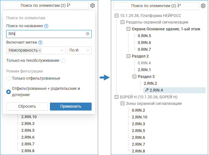Collapse "Разделы охранной сигнализации" node
Viewport: 209px width, 155px height.
point(123,22)
